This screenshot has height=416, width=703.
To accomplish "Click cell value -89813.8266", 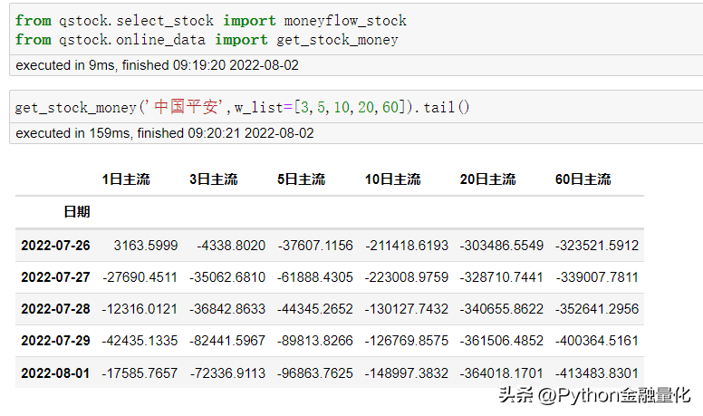I will pyautogui.click(x=315, y=341).
